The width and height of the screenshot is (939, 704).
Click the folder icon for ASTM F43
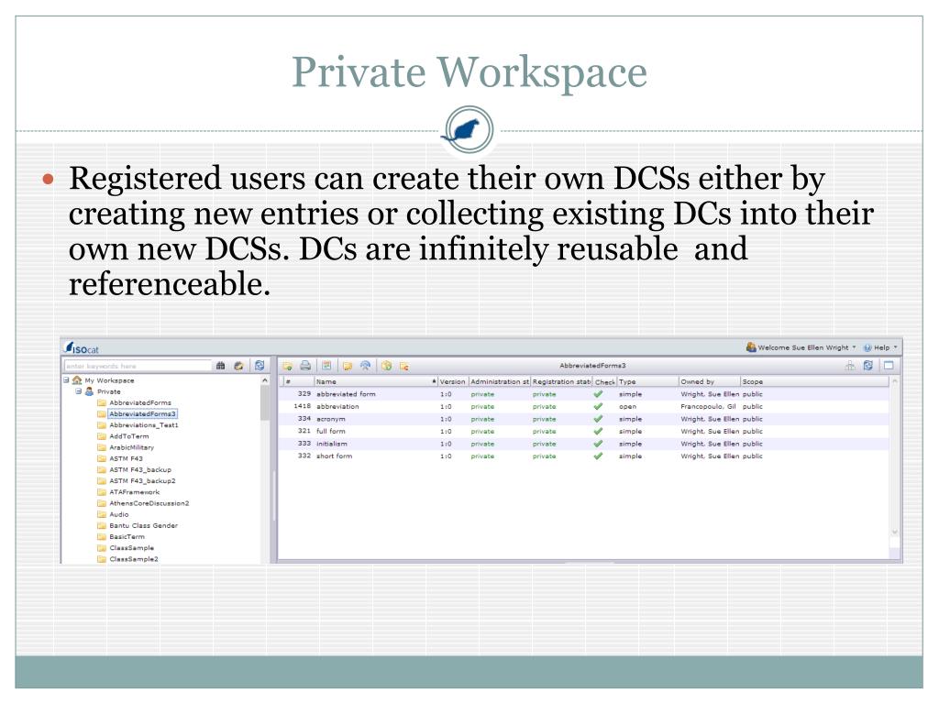pos(102,458)
